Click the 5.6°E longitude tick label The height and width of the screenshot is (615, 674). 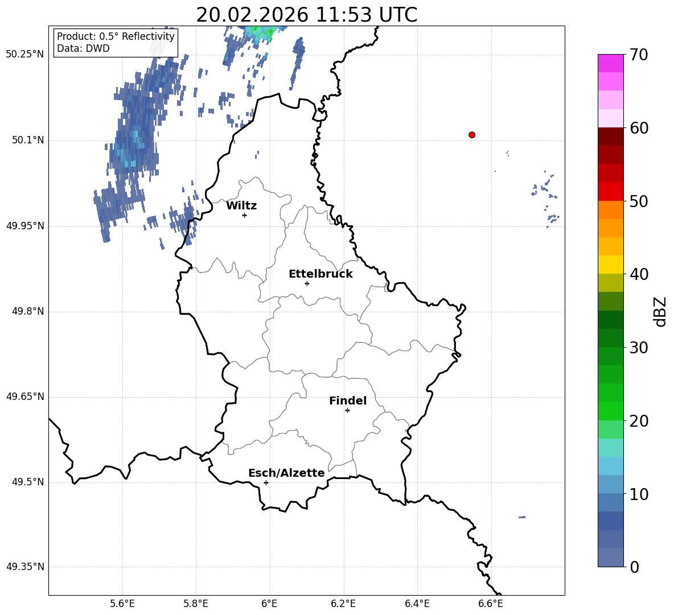click(x=122, y=604)
